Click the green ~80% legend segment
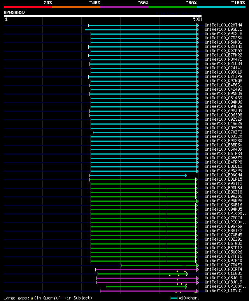249x301 pixels. pos(173,7)
